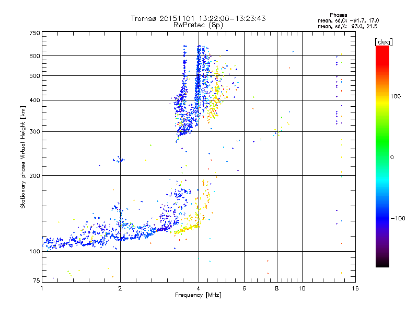The width and height of the screenshot is (418, 314).
Task: Click the colorbar label '0'
Action: pos(392,158)
